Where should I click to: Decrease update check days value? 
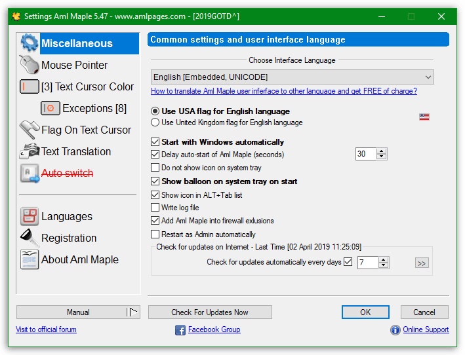tap(384, 265)
